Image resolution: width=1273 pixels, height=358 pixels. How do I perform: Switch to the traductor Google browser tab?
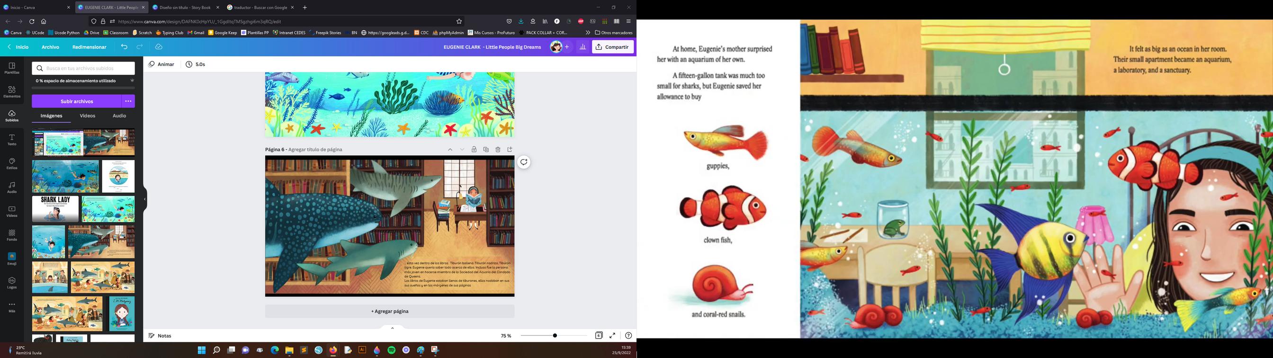click(x=260, y=8)
